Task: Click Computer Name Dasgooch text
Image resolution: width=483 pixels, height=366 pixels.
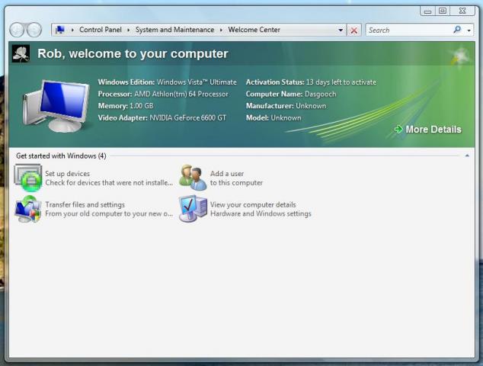Action: pos(291,94)
